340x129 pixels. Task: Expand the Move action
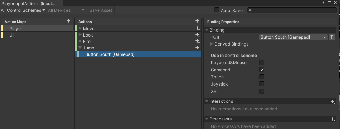click(x=80, y=28)
